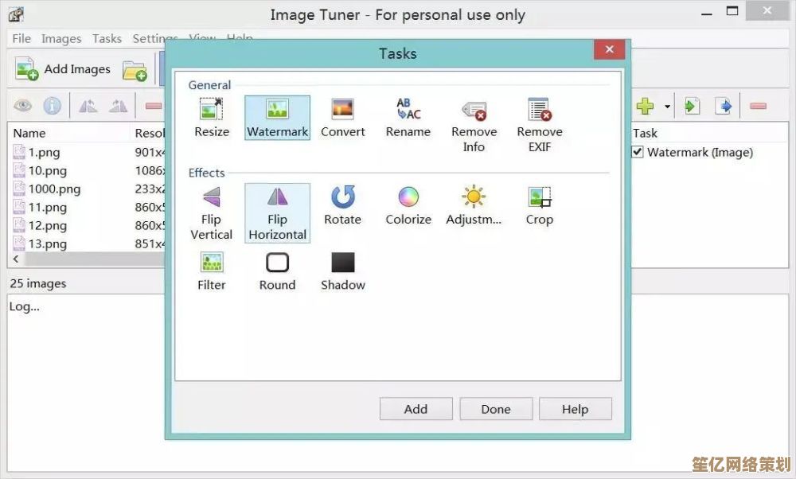Click the Done button
The height and width of the screenshot is (479, 796).
click(496, 409)
